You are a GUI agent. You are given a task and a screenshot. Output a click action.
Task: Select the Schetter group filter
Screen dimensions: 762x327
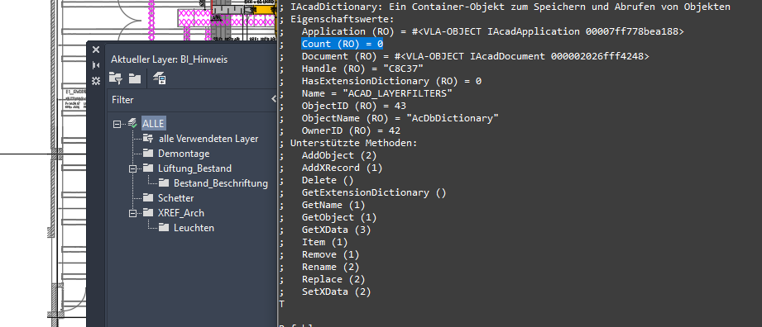(175, 198)
